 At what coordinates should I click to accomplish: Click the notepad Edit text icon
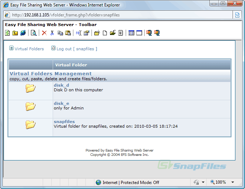coord(120,33)
